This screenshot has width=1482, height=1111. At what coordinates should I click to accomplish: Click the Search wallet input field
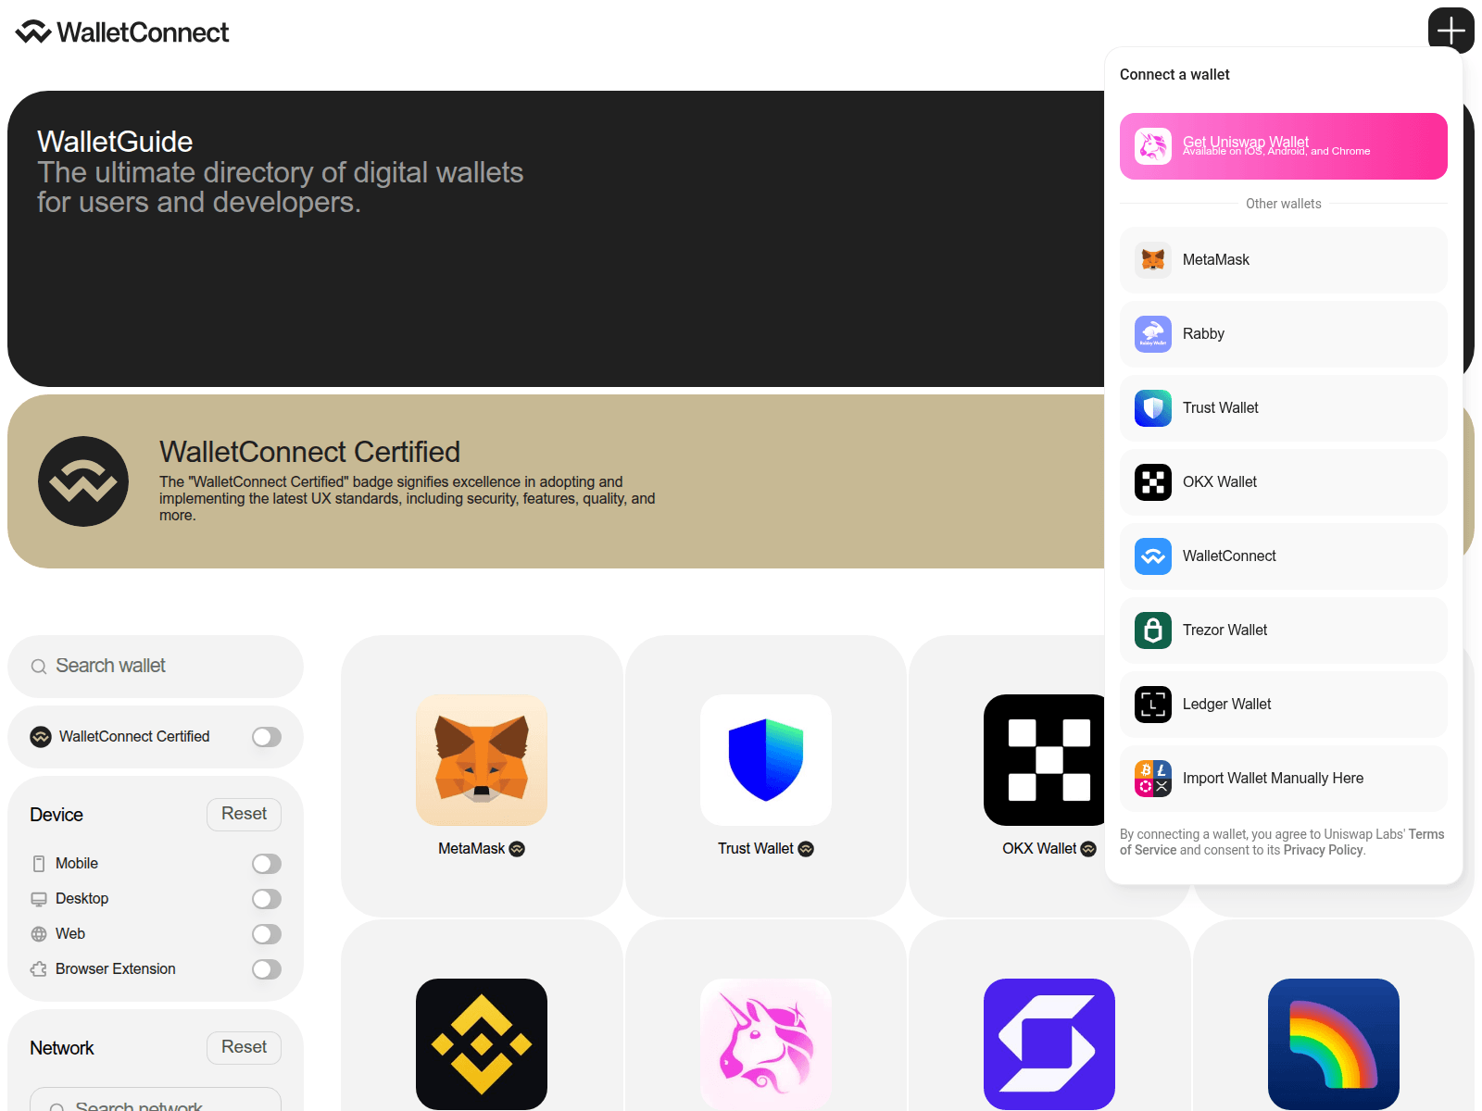pyautogui.click(x=156, y=667)
